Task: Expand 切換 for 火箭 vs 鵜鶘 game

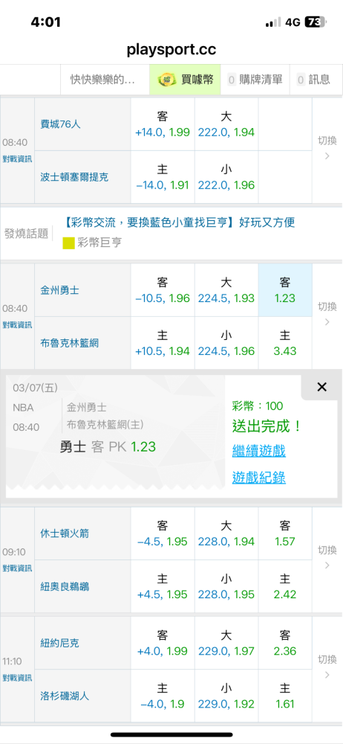Action: click(327, 557)
